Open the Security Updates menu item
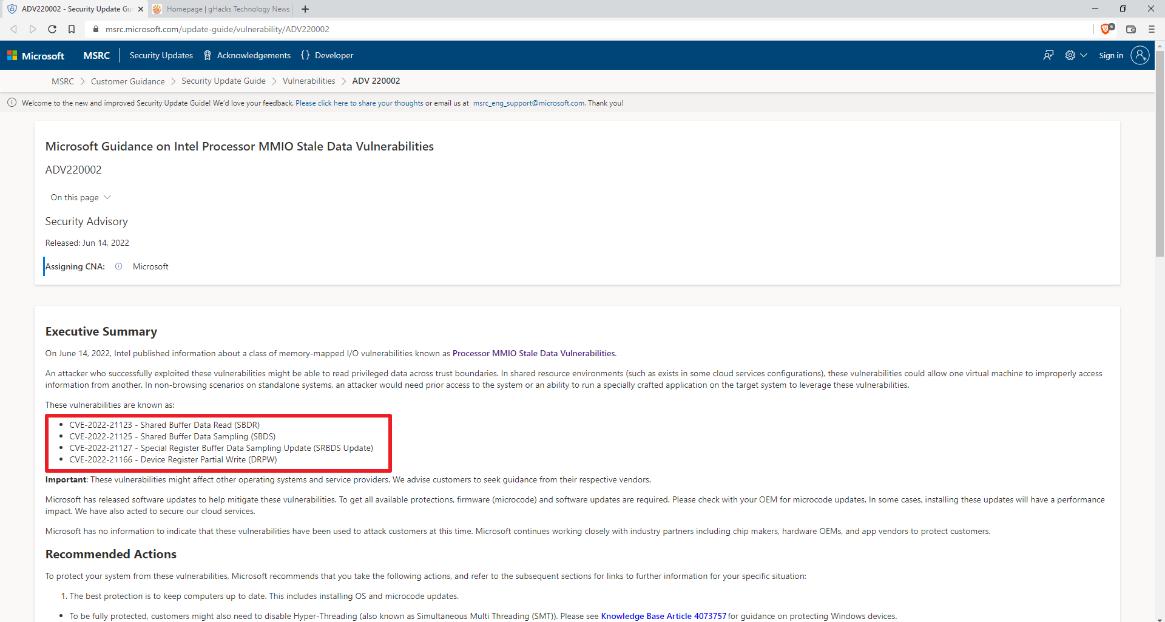The width and height of the screenshot is (1165, 622). click(x=161, y=55)
